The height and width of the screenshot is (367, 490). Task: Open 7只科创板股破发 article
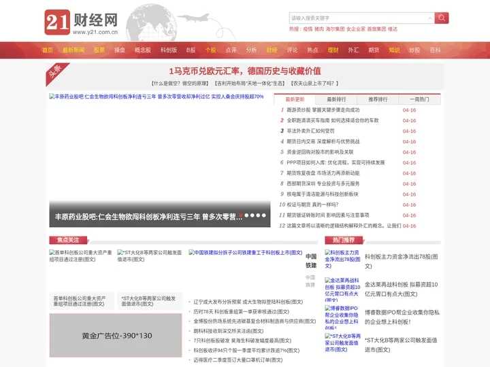click(242, 340)
